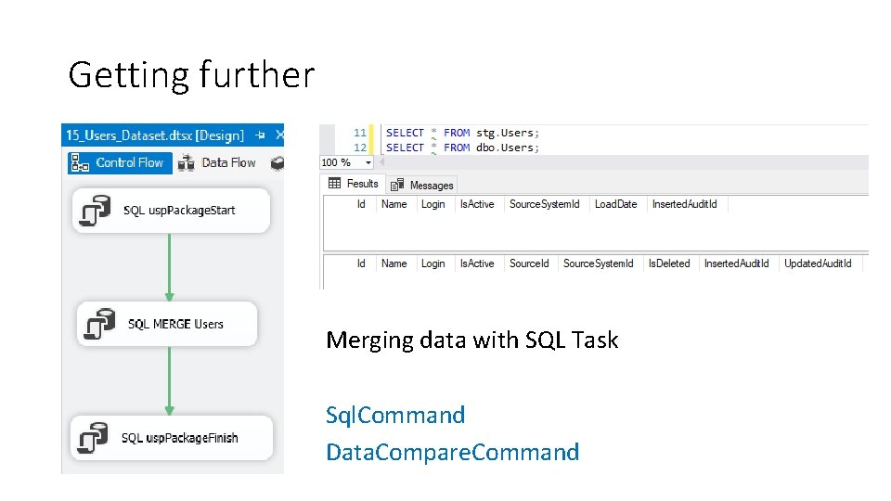Click the editor horizontal scrollbar left arrow

(381, 162)
